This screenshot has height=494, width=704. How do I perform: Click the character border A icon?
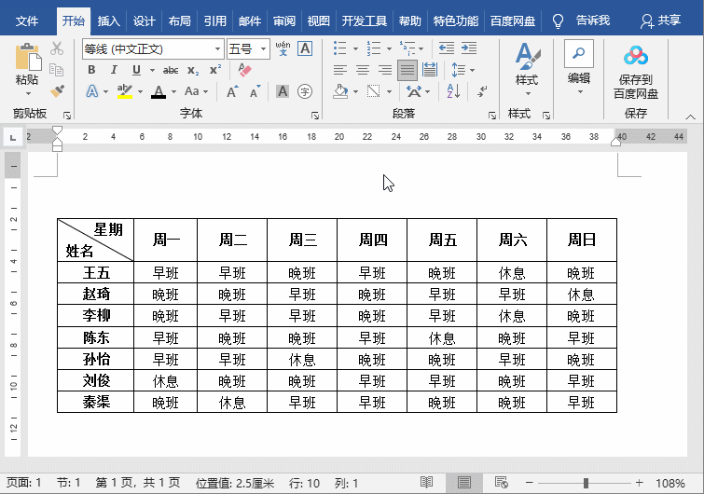click(x=305, y=48)
